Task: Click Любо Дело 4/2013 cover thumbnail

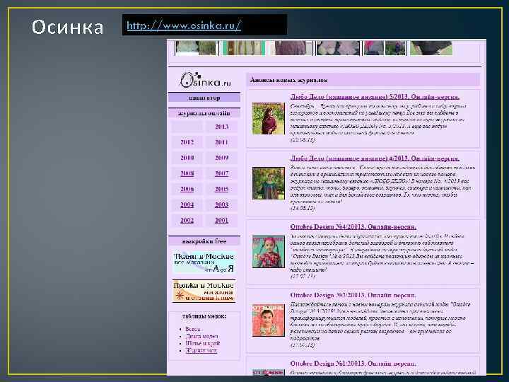Action: click(x=269, y=183)
